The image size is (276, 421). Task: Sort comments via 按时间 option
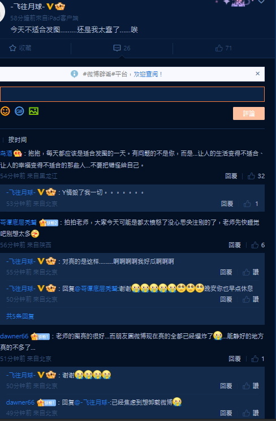(18, 140)
